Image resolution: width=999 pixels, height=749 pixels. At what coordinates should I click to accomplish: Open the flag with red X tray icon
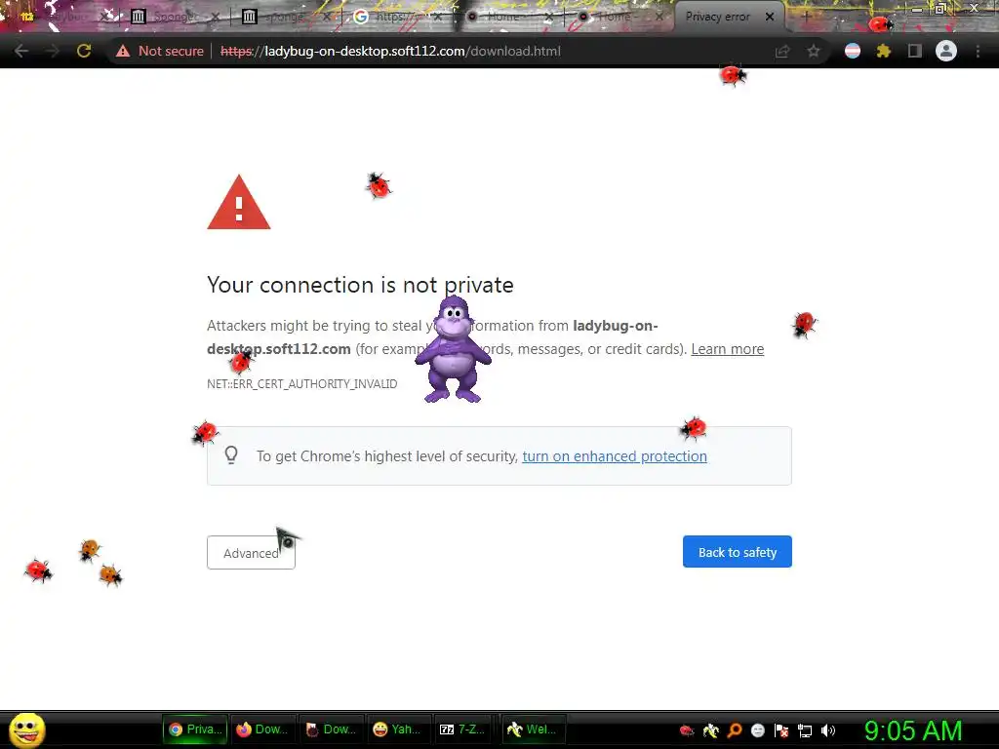tap(781, 730)
